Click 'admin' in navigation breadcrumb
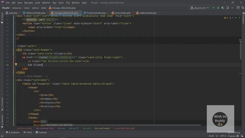This screenshot has width=245, height=138. click(35, 8)
